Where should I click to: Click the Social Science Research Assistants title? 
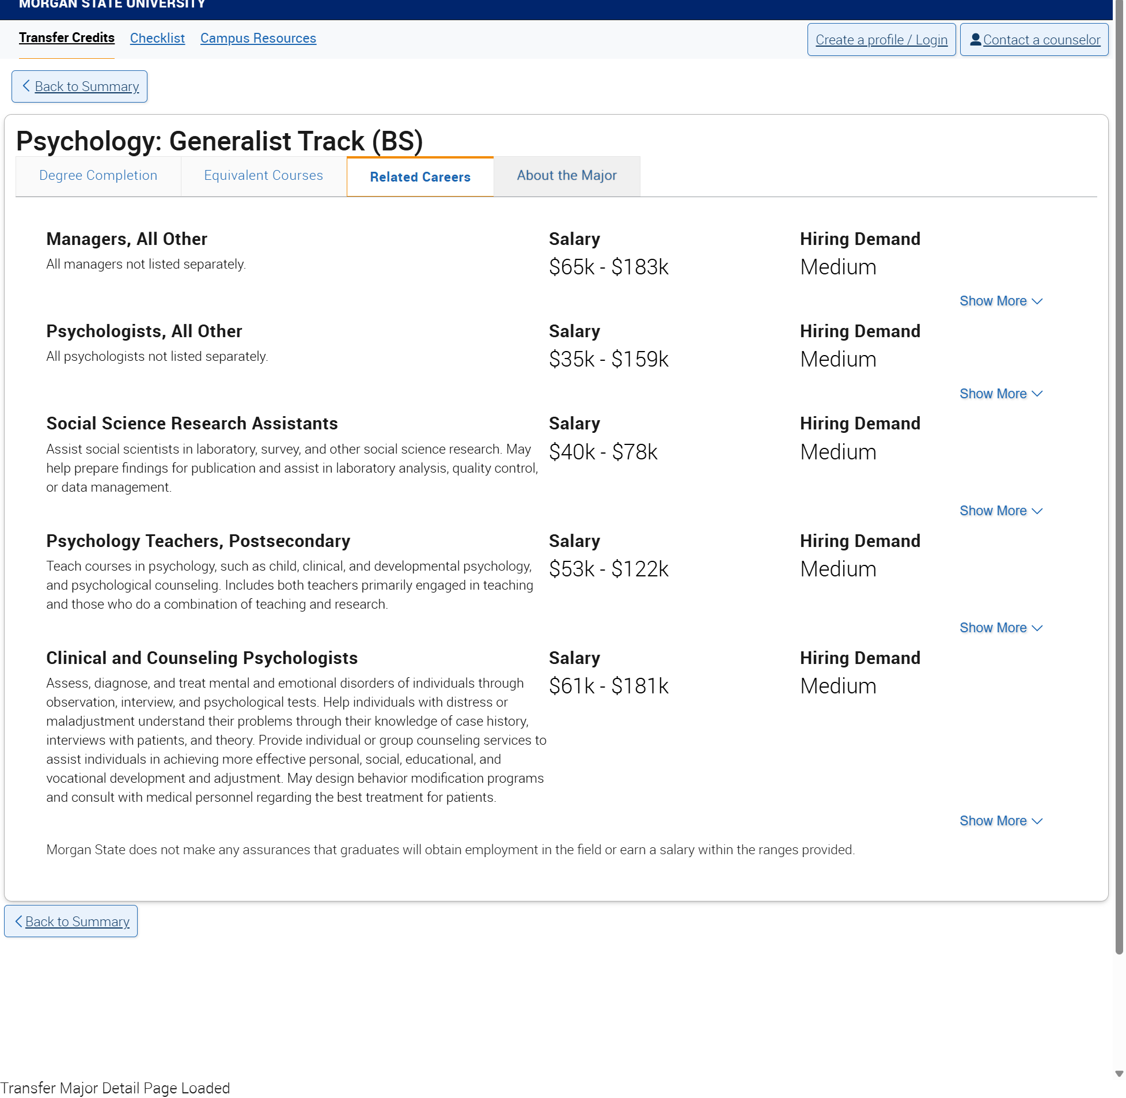click(x=192, y=424)
